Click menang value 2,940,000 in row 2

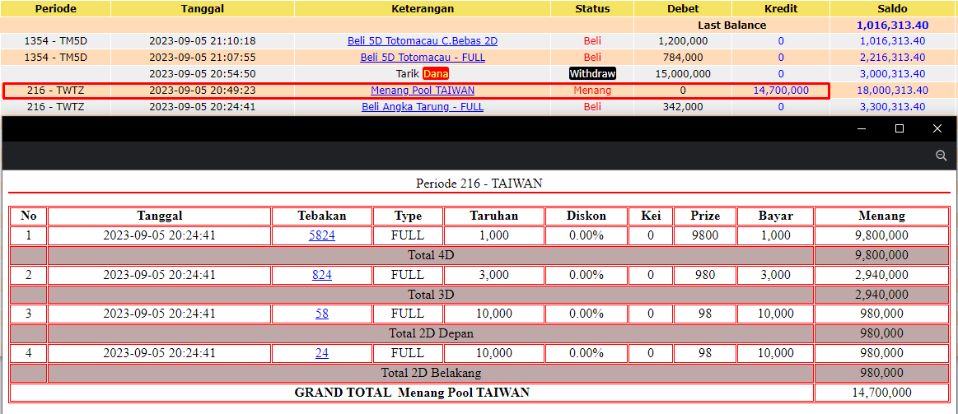tap(881, 275)
